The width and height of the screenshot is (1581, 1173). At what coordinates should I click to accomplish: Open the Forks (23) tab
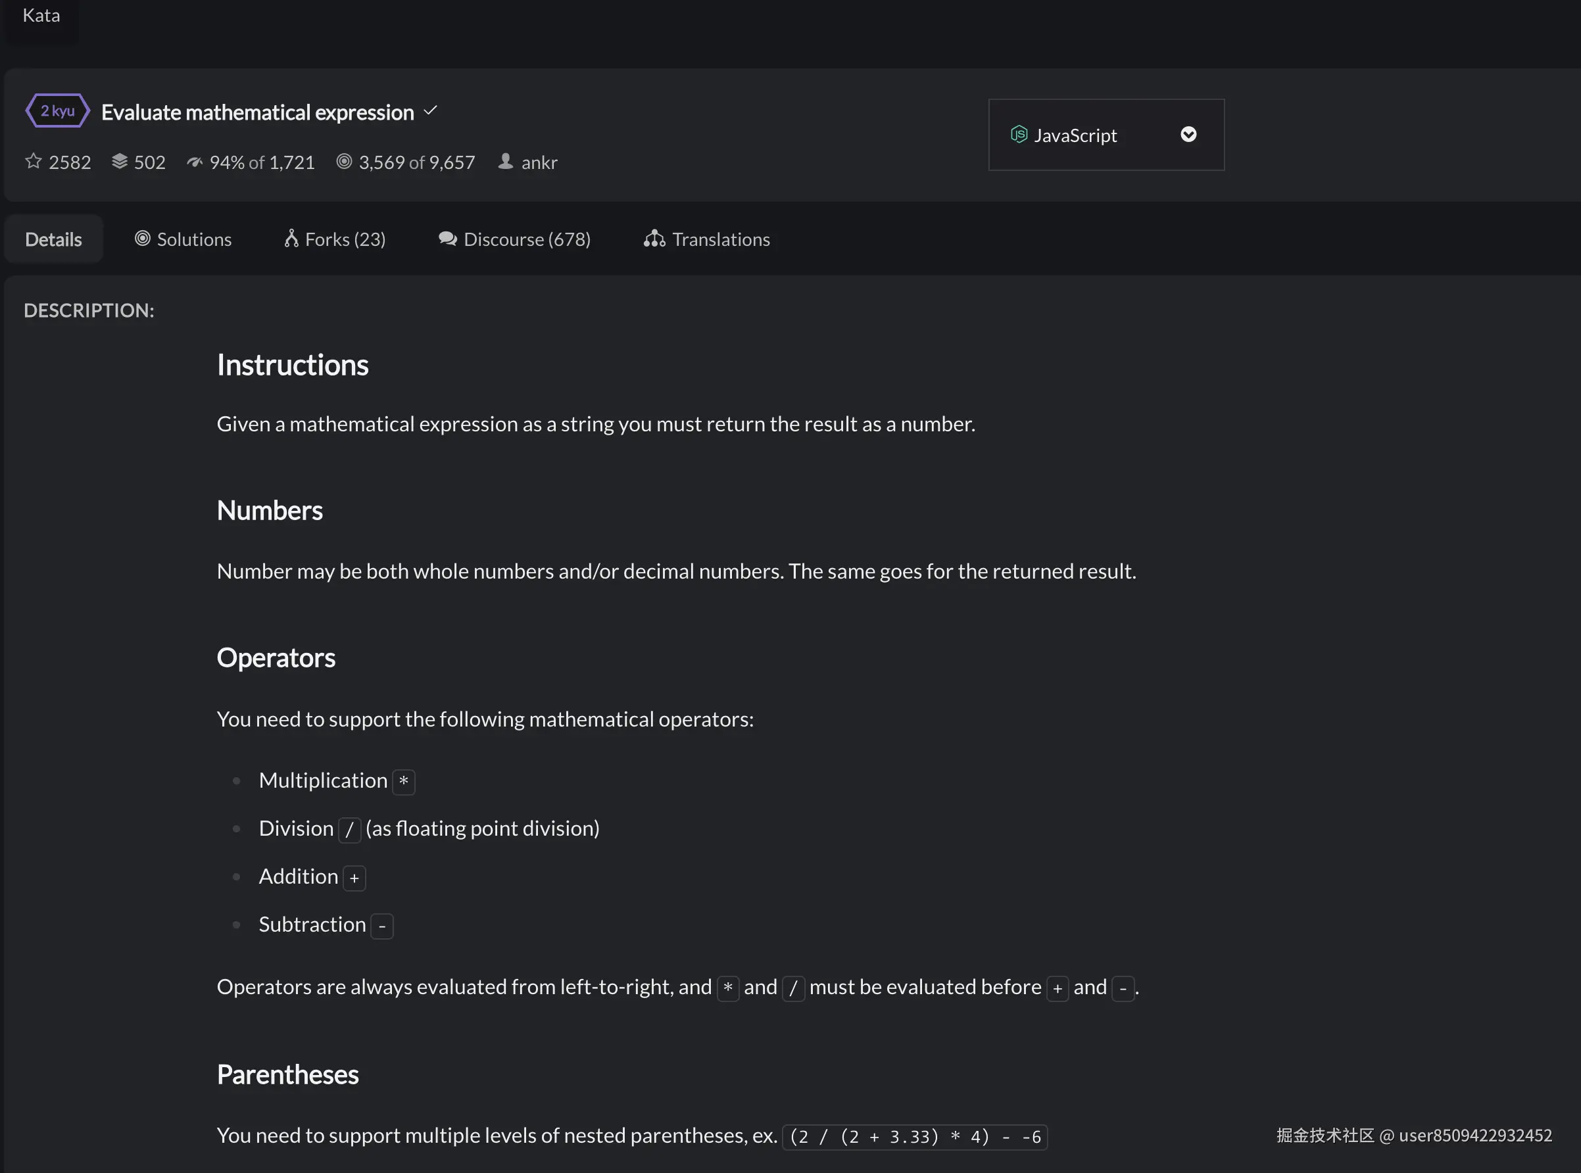[335, 239]
